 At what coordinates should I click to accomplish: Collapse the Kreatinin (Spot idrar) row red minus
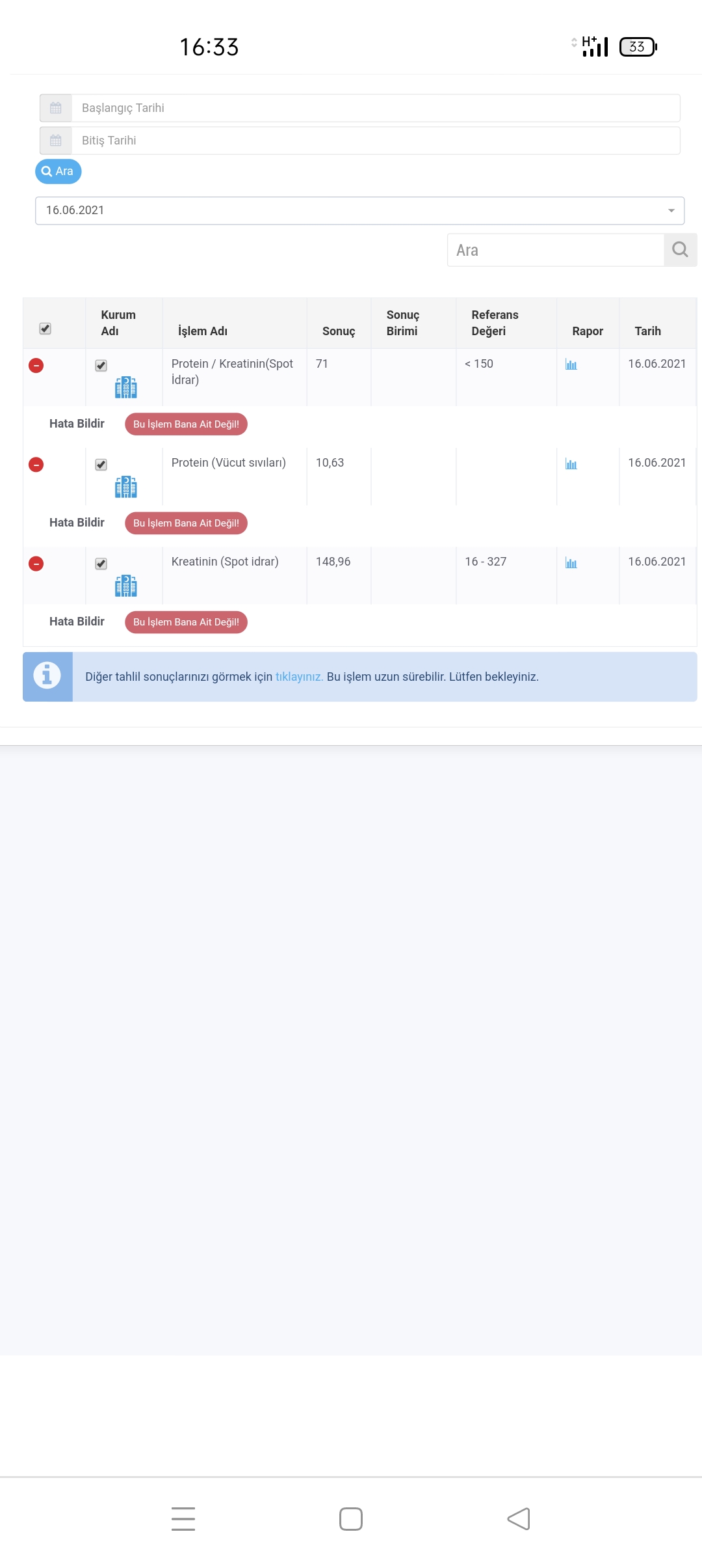tap(36, 564)
